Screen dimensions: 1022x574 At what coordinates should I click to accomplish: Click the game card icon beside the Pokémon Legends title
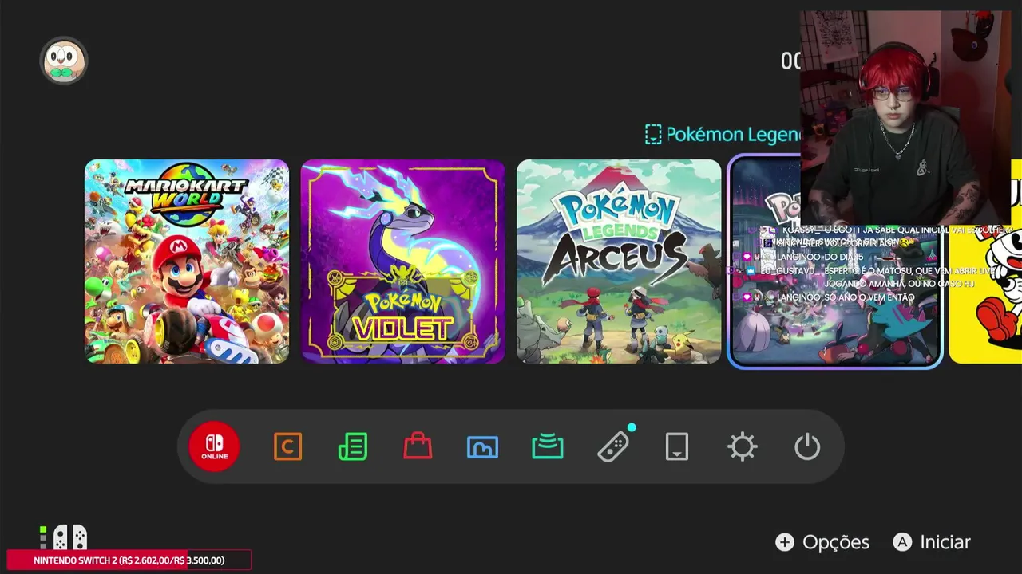pyautogui.click(x=653, y=134)
